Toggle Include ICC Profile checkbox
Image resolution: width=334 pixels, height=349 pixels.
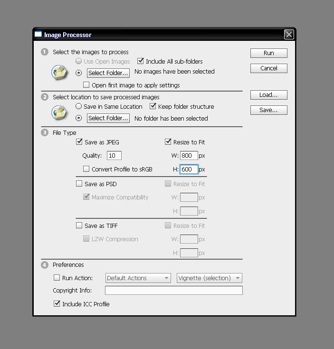57,303
